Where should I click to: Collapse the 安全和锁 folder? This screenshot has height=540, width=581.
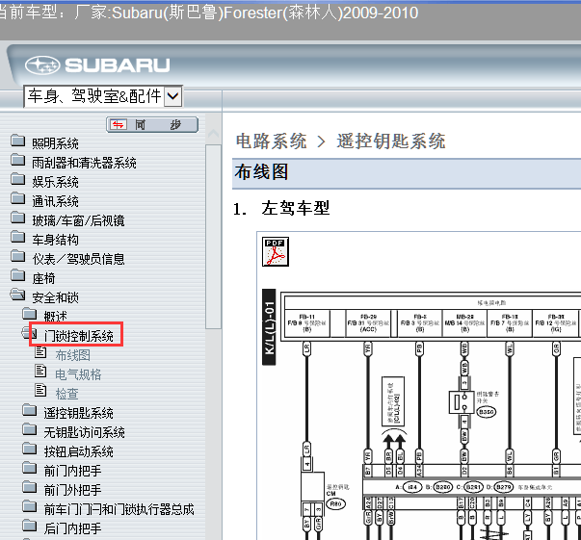coord(55,297)
